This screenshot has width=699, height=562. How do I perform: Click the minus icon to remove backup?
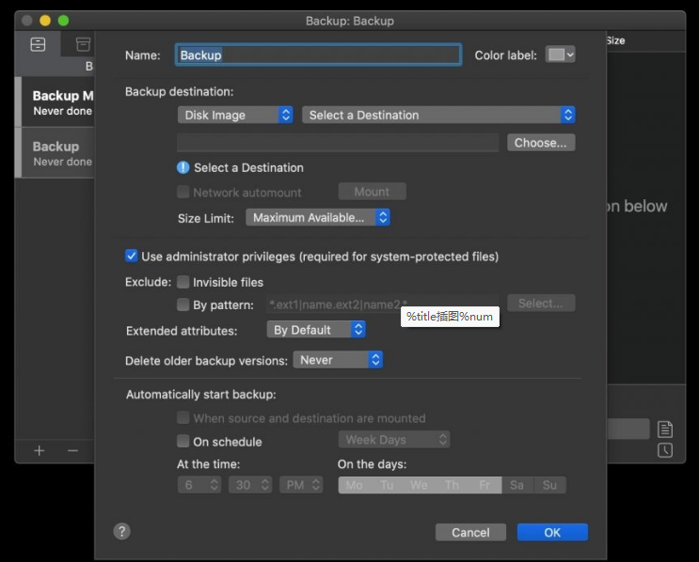coord(72,451)
